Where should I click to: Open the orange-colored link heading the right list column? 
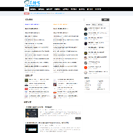(x=61, y=24)
